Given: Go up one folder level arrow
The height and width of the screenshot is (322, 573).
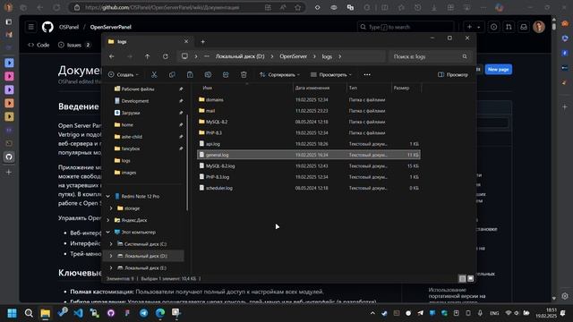Looking at the screenshot, I should (x=147, y=56).
